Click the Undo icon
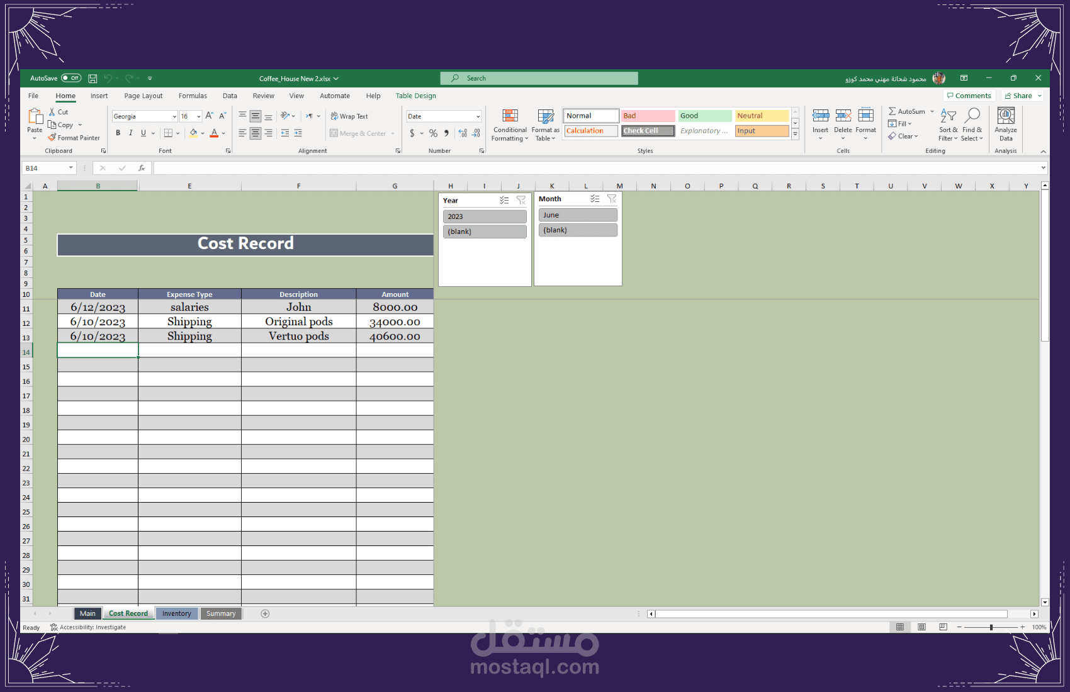The image size is (1070, 692). 108,79
